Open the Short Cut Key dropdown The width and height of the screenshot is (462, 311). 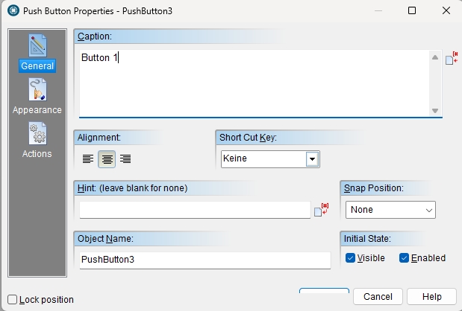[312, 159]
